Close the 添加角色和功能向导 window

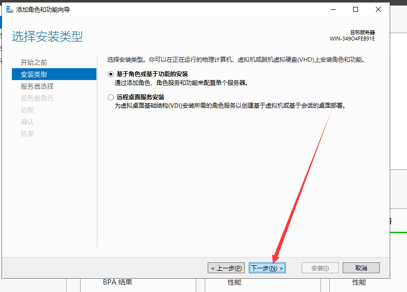point(378,9)
